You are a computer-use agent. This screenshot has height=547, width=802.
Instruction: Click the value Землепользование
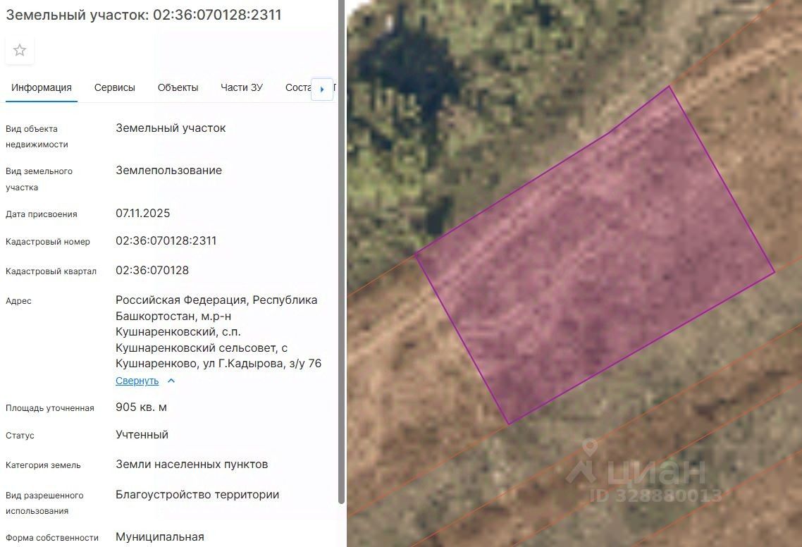[169, 171]
